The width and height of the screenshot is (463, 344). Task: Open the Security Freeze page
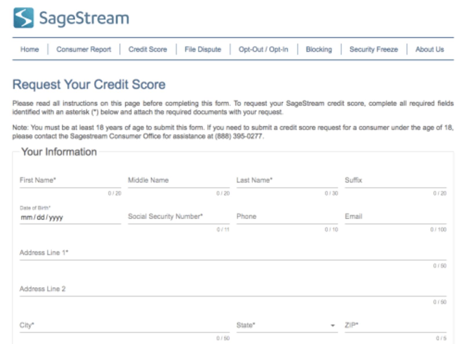[374, 49]
